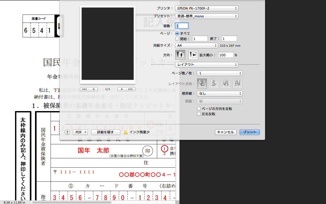Click the 届書コード header in document
Viewport: 326px width, 204px height.
coord(39,19)
